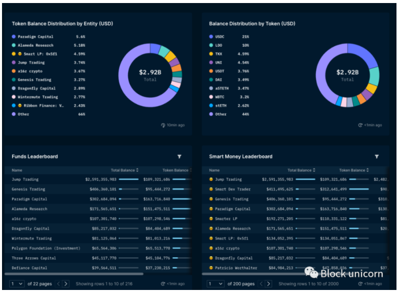Click refresh icon in Funds Leaderboard footer
Image resolution: width=398 pixels, height=293 pixels.
[x=163, y=284]
